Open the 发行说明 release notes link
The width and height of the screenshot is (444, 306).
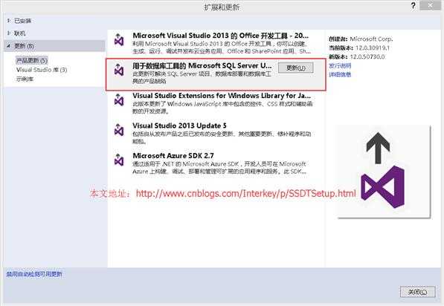tap(340, 65)
